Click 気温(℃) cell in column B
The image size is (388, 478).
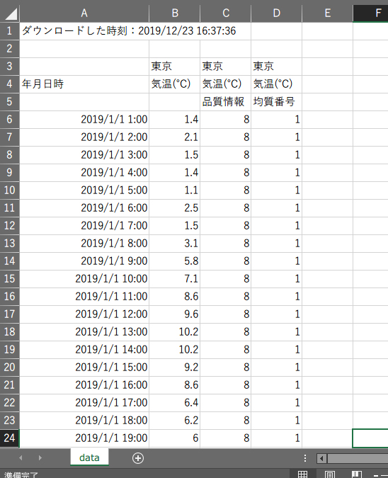click(x=175, y=84)
